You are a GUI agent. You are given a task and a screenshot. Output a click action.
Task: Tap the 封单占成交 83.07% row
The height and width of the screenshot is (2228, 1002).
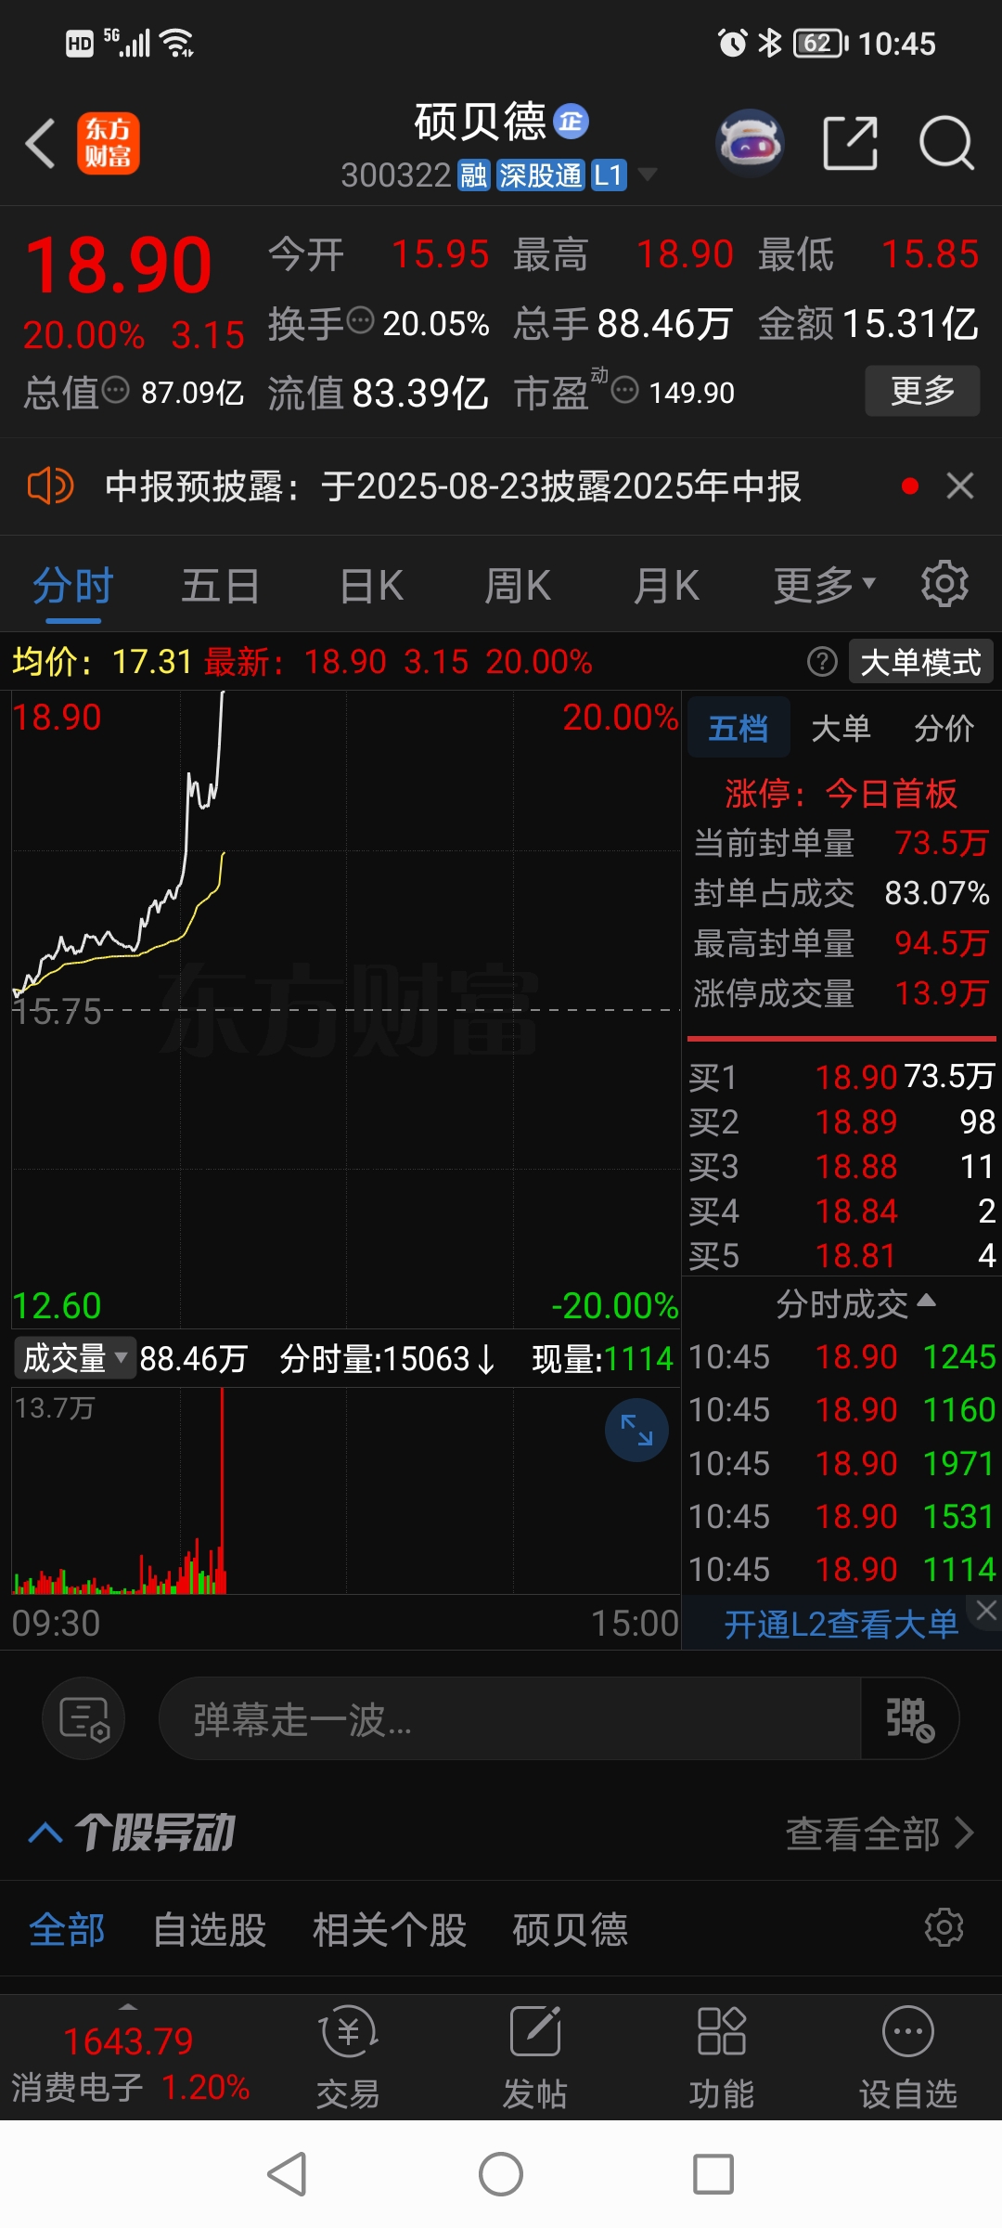841,893
